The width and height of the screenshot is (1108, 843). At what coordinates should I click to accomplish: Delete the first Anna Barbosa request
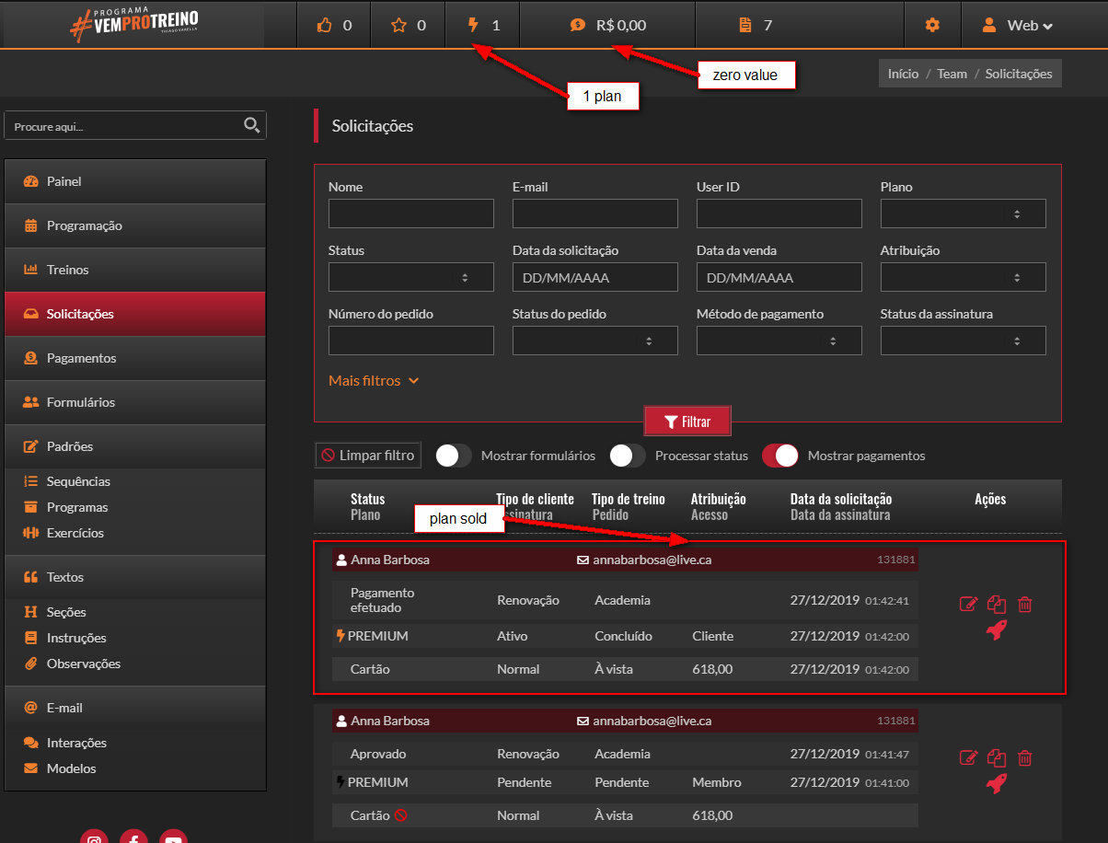(x=1025, y=605)
